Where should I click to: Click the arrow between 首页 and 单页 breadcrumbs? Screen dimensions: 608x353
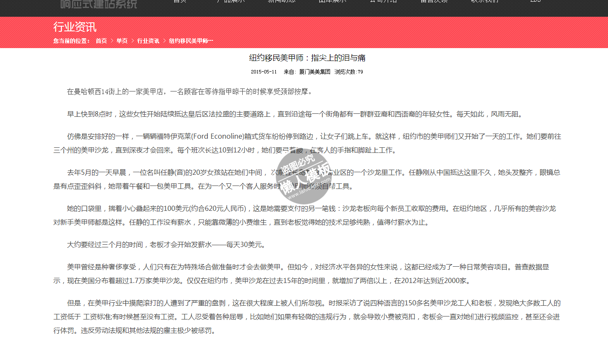coord(112,41)
